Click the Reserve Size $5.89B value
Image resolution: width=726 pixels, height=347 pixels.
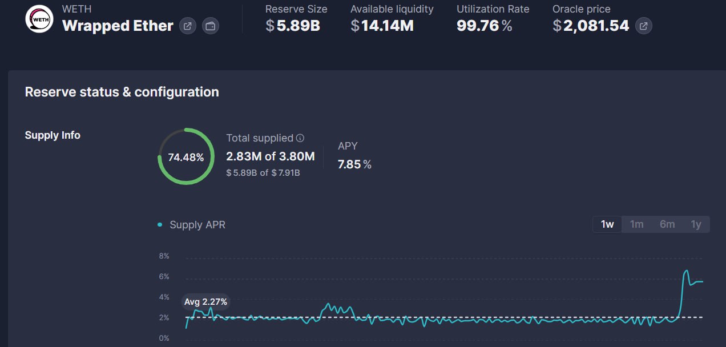tap(293, 26)
